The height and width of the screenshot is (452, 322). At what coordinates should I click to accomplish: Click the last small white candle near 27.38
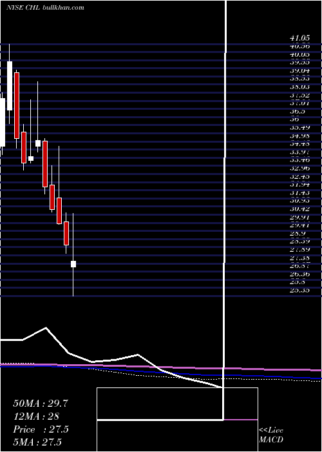(73, 264)
